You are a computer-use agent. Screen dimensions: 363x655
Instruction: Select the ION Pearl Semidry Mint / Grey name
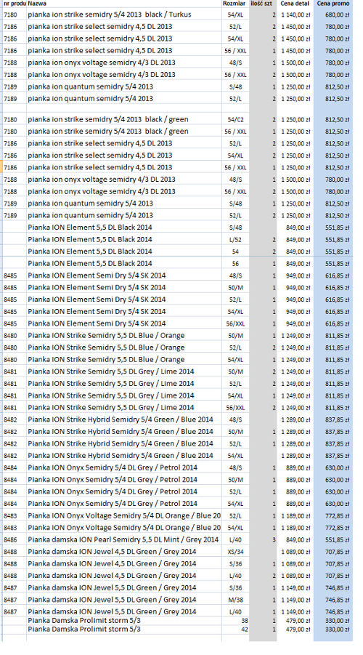click(124, 540)
